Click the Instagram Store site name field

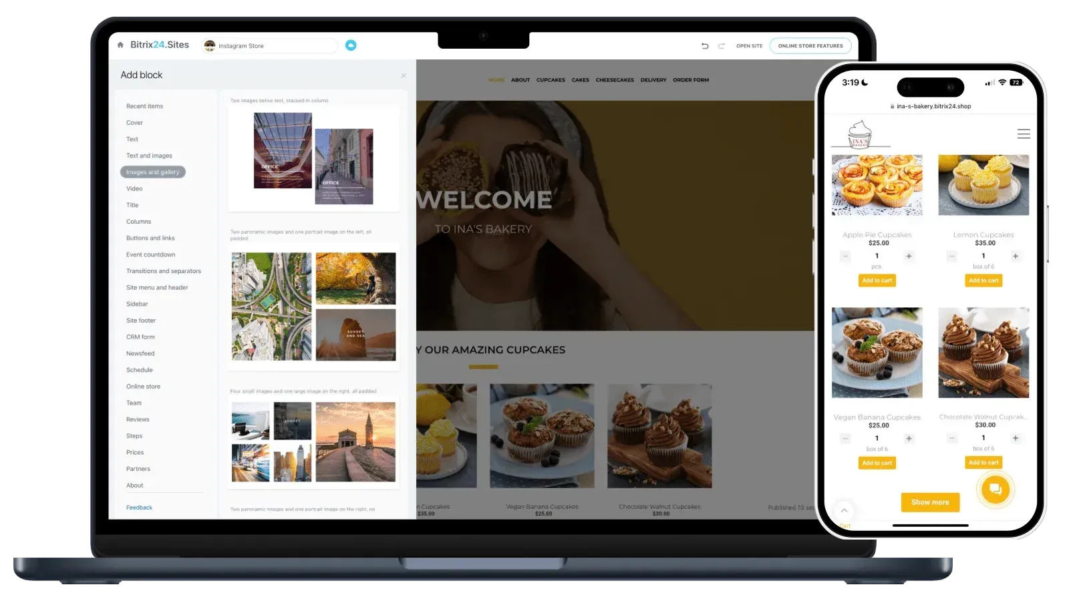(x=270, y=45)
